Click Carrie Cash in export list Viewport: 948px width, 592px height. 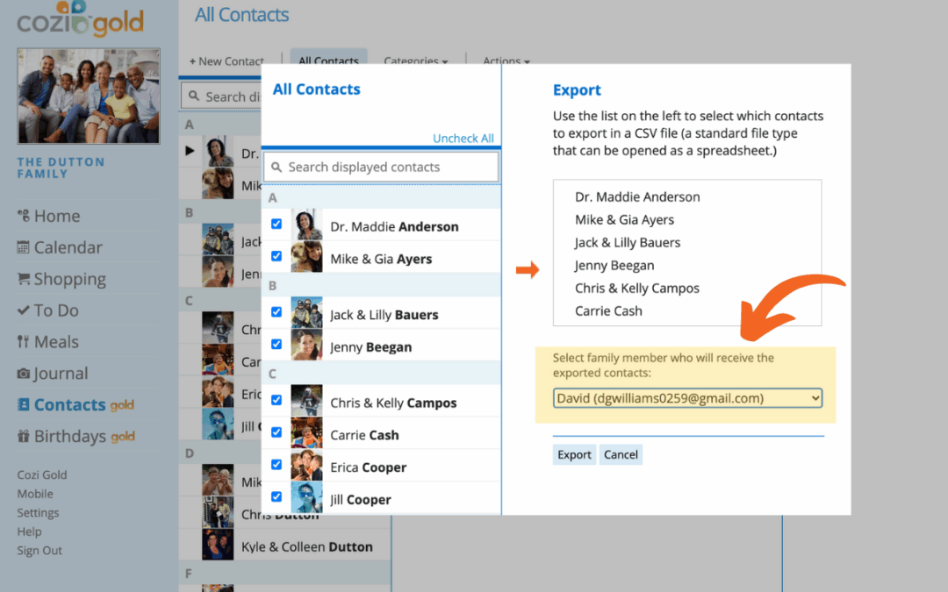click(608, 311)
